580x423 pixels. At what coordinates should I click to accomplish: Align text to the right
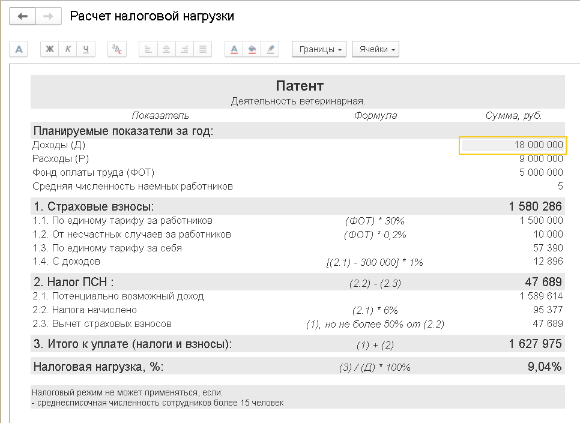point(184,49)
